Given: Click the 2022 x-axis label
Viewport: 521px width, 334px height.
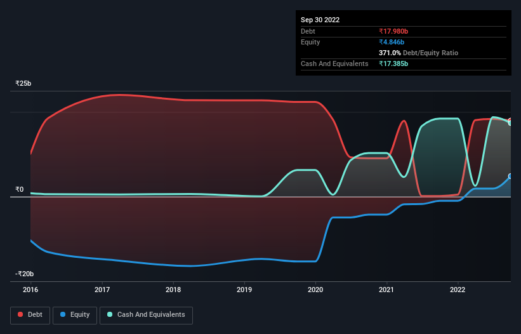Looking at the screenshot, I should tap(458, 290).
